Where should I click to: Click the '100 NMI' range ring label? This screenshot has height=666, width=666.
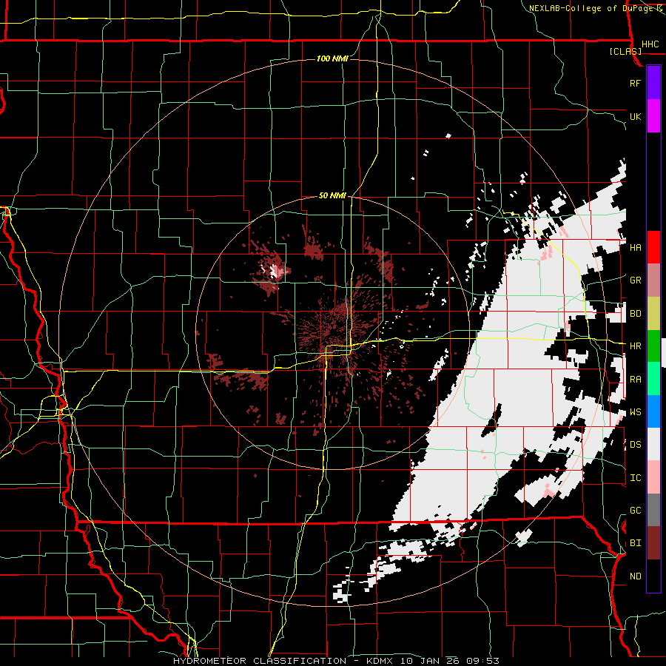[x=332, y=58]
